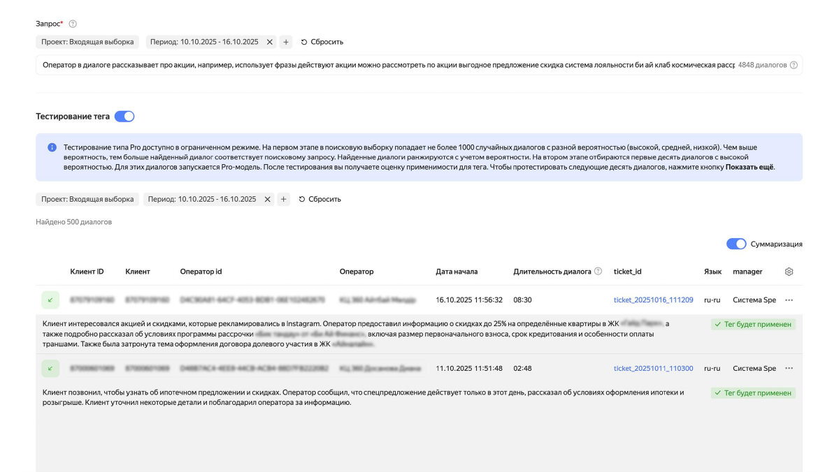Image resolution: width=839 pixels, height=472 pixels.
Task: Click Сбросить under Тестирование тега
Action: 320,199
